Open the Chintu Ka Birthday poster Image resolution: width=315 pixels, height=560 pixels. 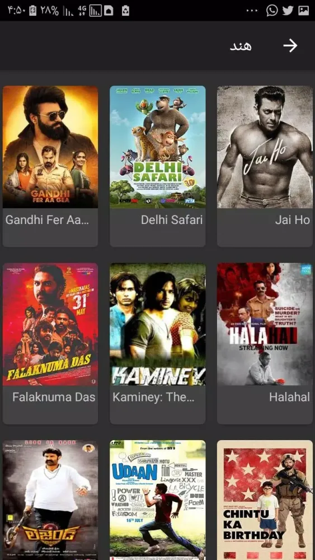(265, 500)
